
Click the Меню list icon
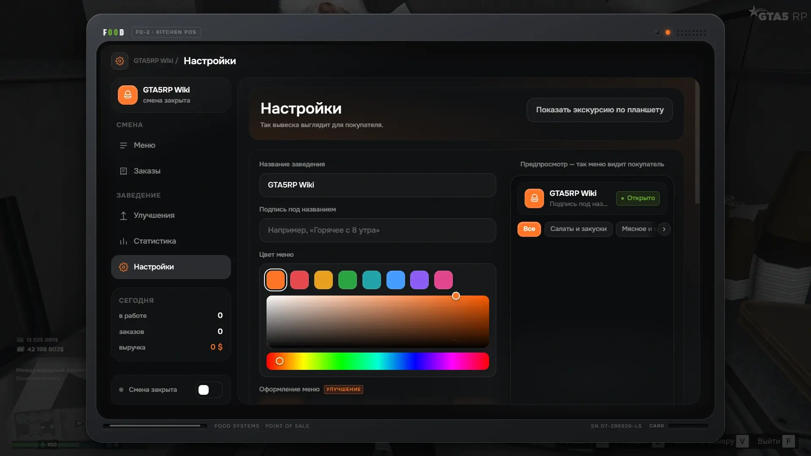point(123,145)
